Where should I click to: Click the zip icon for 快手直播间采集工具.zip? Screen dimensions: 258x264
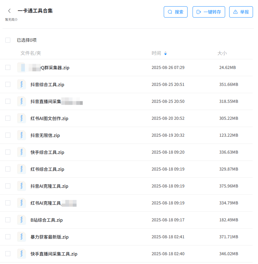coord(21,254)
